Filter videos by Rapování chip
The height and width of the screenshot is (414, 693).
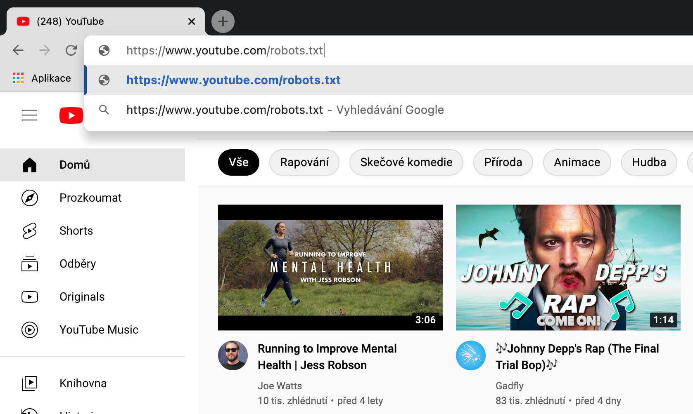pyautogui.click(x=304, y=162)
